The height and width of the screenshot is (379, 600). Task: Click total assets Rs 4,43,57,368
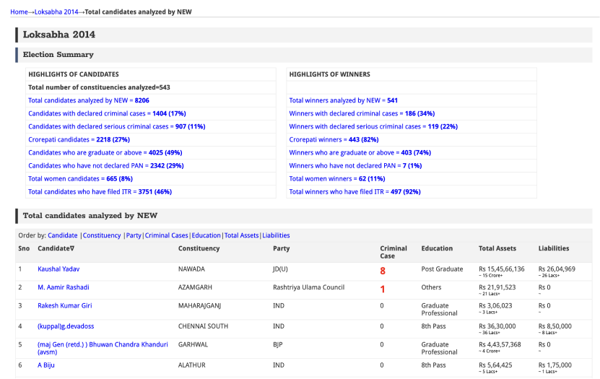pos(500,344)
